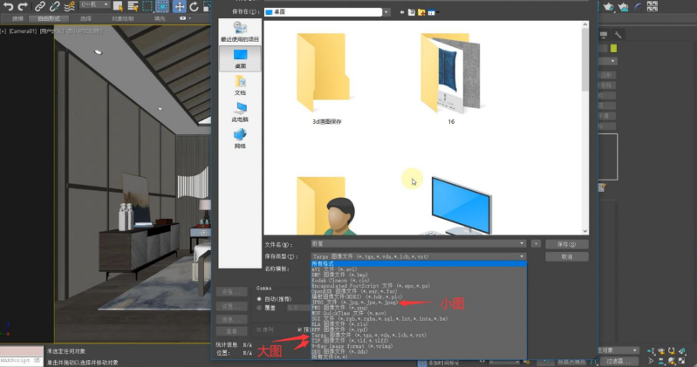Select Documents (文档) in places sidebar
Screen dimensions: 697x367
[240, 85]
